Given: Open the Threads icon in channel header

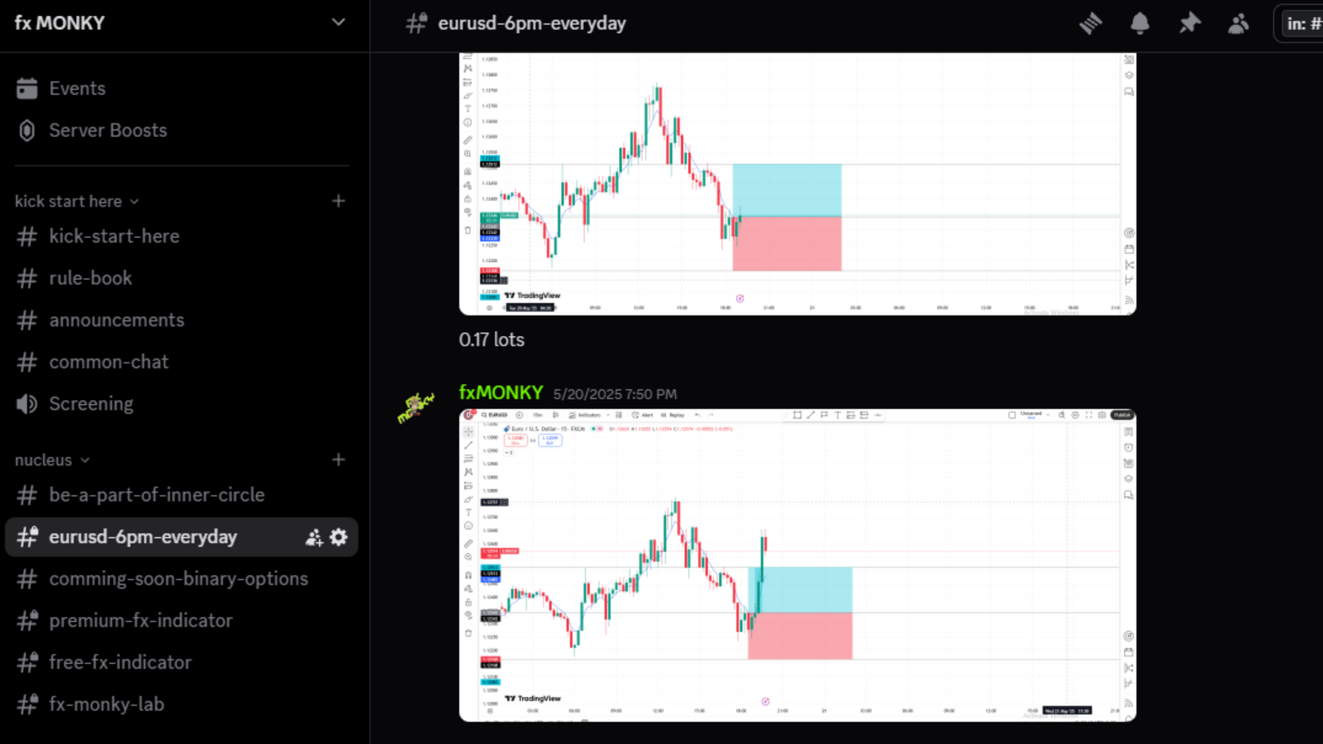Looking at the screenshot, I should point(1091,24).
